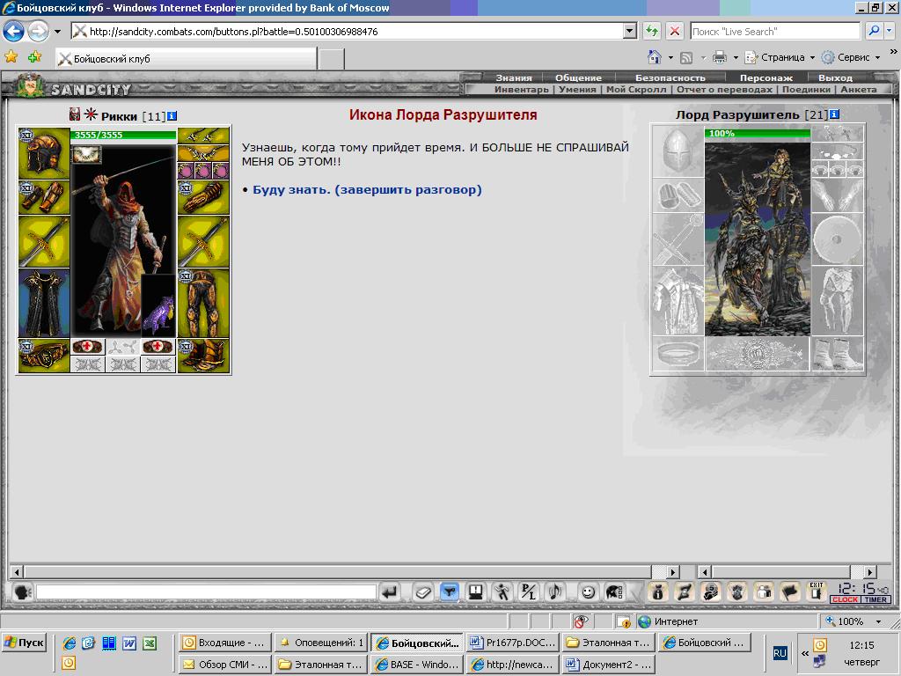901x676 pixels.
Task: Open Мой Скролл link
Action: (636, 90)
